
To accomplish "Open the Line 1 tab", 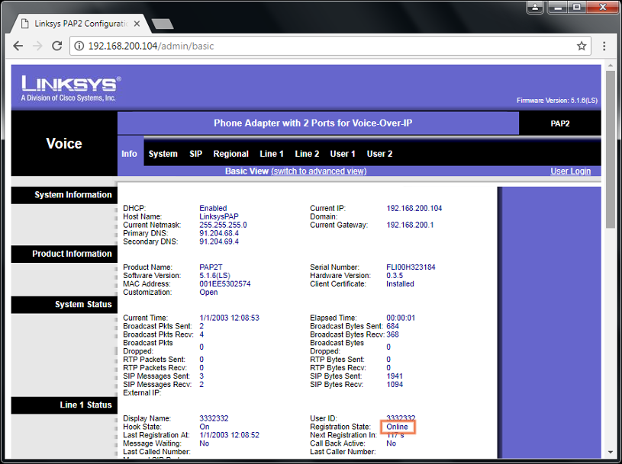I will point(272,154).
